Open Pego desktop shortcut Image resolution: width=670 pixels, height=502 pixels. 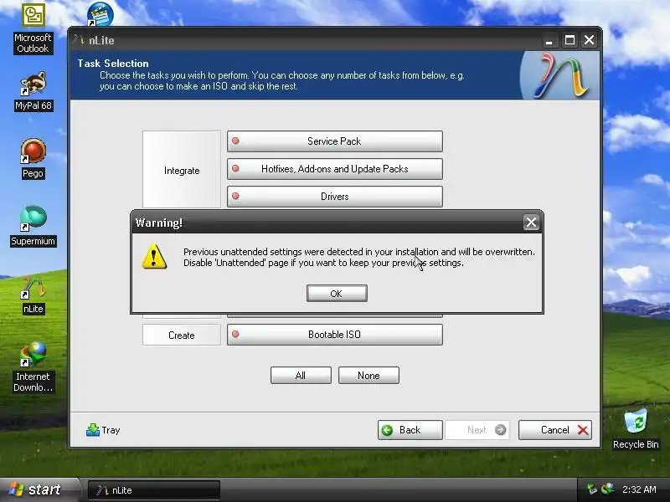[33, 158]
